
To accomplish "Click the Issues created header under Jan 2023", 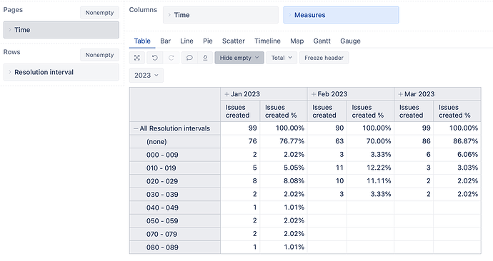I will pyautogui.click(x=240, y=111).
